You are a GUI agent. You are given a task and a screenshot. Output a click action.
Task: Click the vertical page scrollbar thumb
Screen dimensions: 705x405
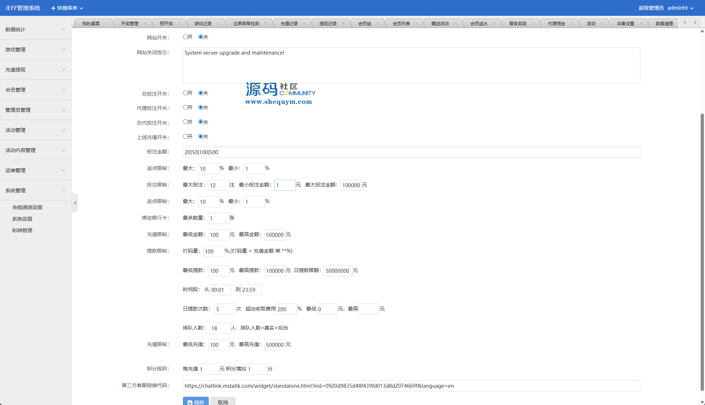702,252
